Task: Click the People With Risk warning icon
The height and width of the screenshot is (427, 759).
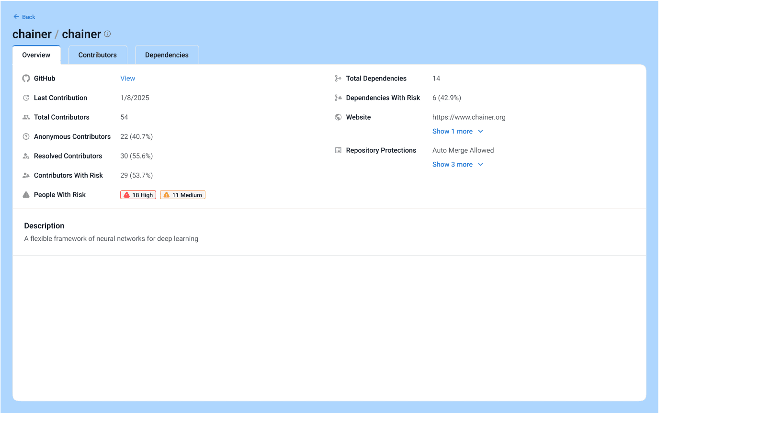Action: coord(26,195)
